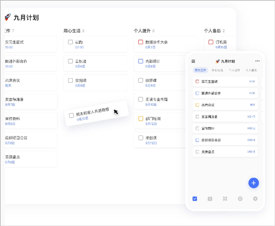The width and height of the screenshot is (275, 226).
Task: Open the focus timer icon in bottom bar
Action: pos(240,199)
